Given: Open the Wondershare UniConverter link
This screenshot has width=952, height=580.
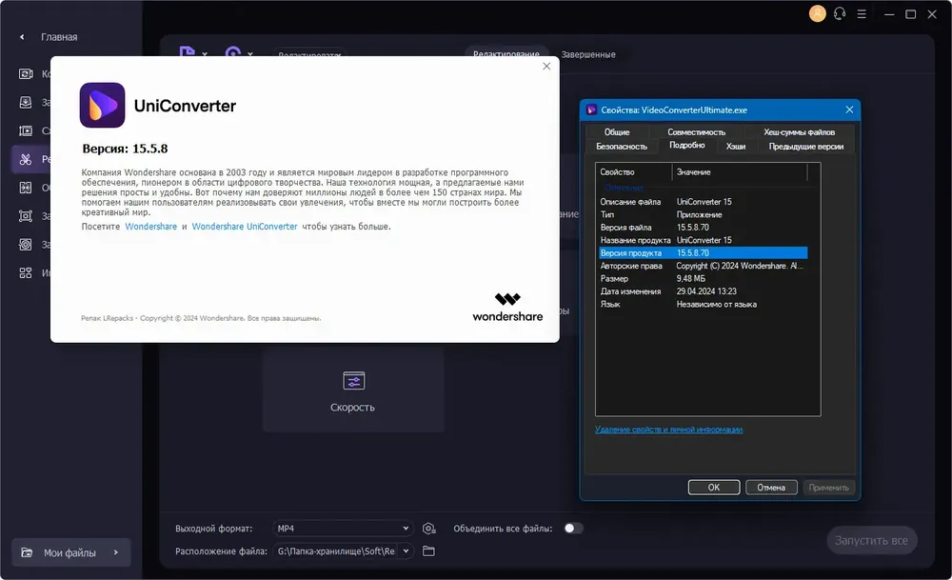Looking at the screenshot, I should (x=245, y=227).
